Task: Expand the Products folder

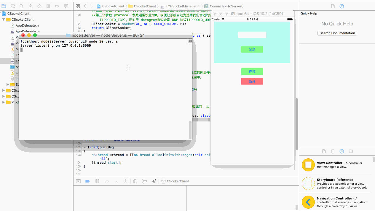Action: point(3,102)
